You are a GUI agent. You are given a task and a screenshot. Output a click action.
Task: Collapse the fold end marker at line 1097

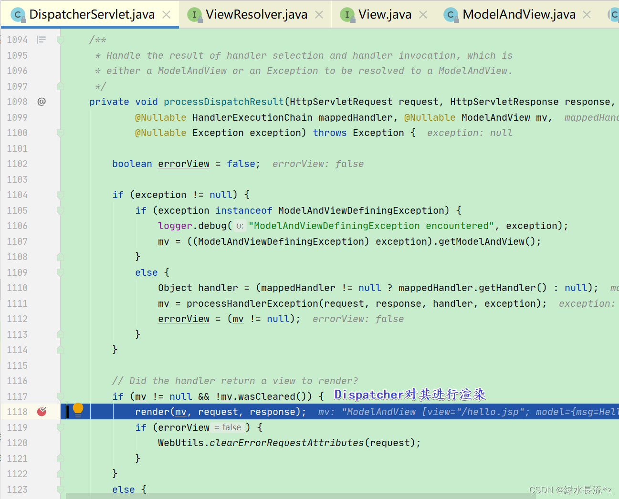[60, 86]
